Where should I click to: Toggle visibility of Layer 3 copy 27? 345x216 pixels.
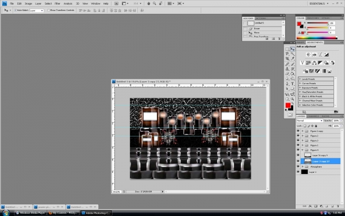[x=298, y=161]
